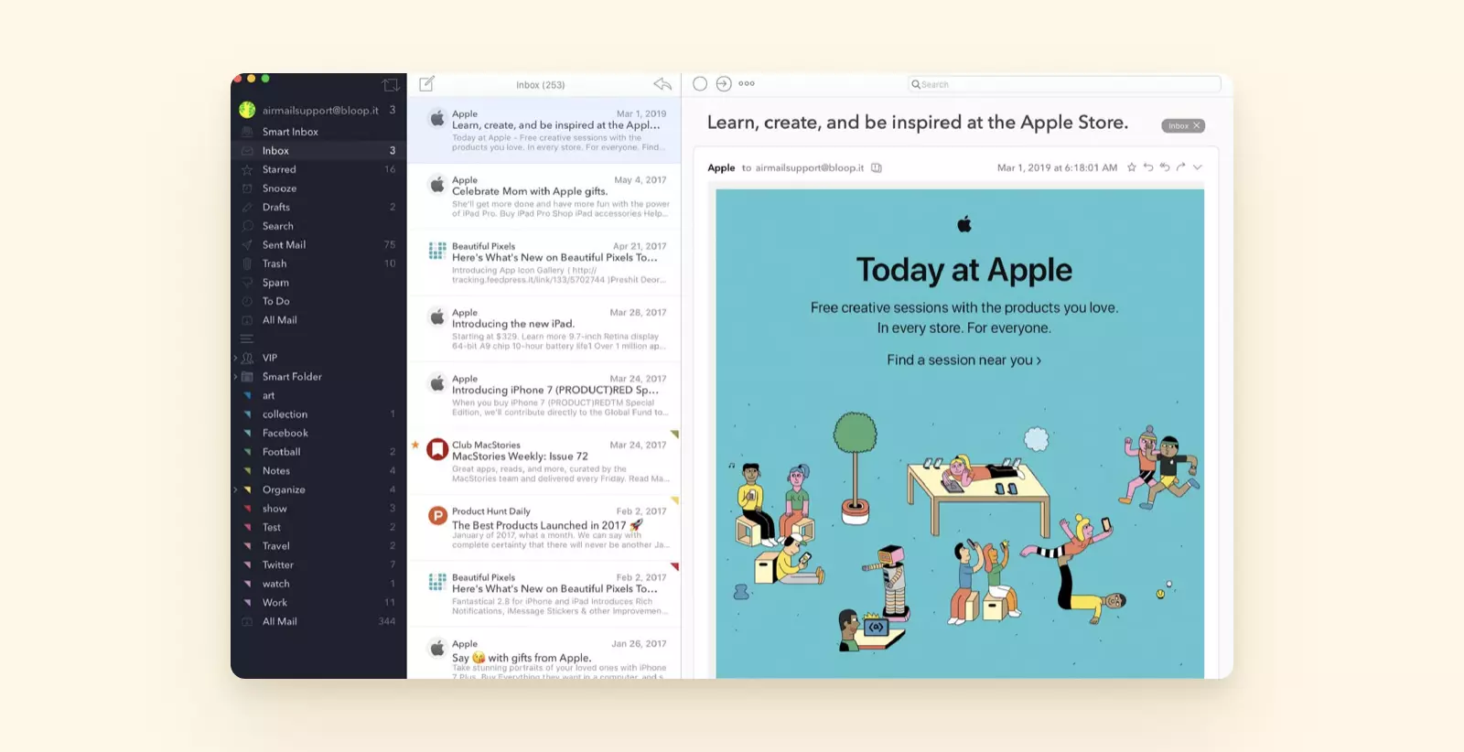Expand the VIP group arrow

(235, 358)
